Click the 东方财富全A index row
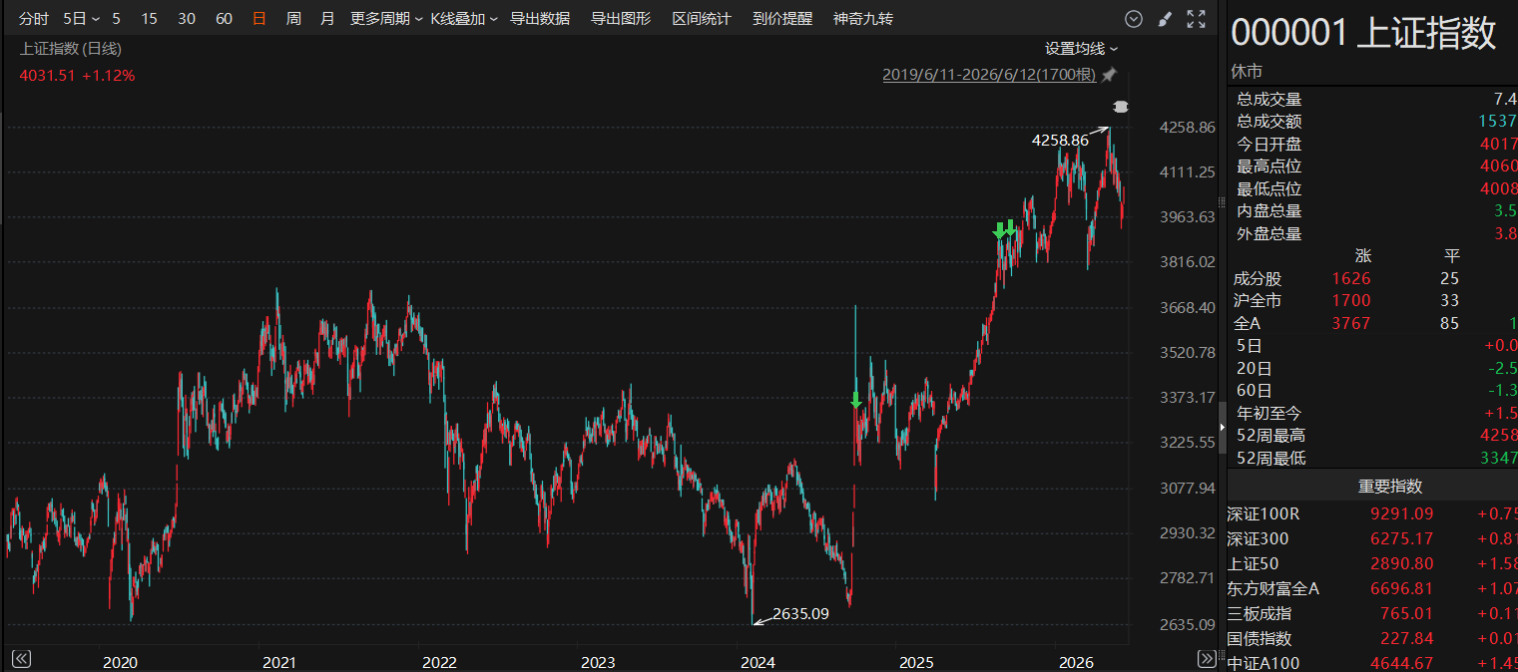This screenshot has height=672, width=1518. pyautogui.click(x=1372, y=589)
